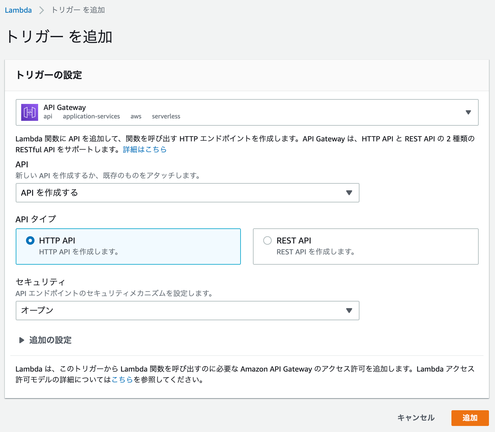495x432 pixels.
Task: Click the API Gateway service icon
Action: pos(30,112)
